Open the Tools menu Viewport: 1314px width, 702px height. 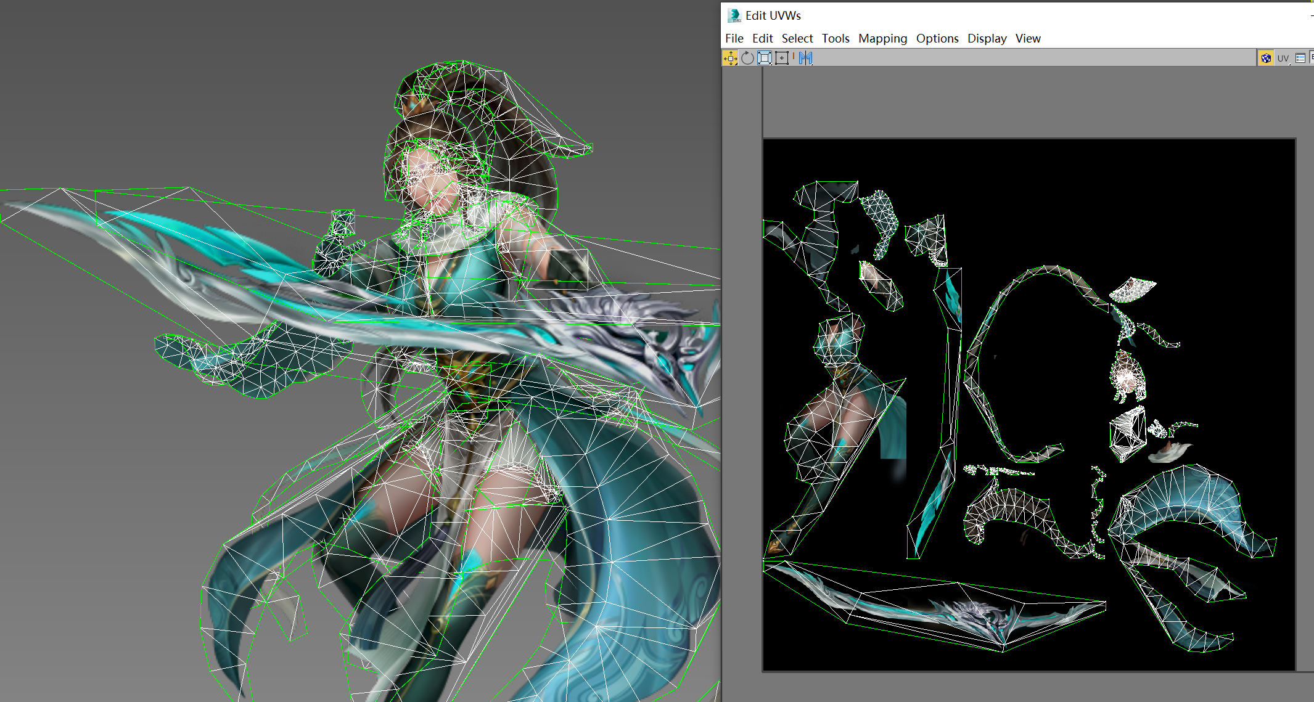tap(836, 38)
